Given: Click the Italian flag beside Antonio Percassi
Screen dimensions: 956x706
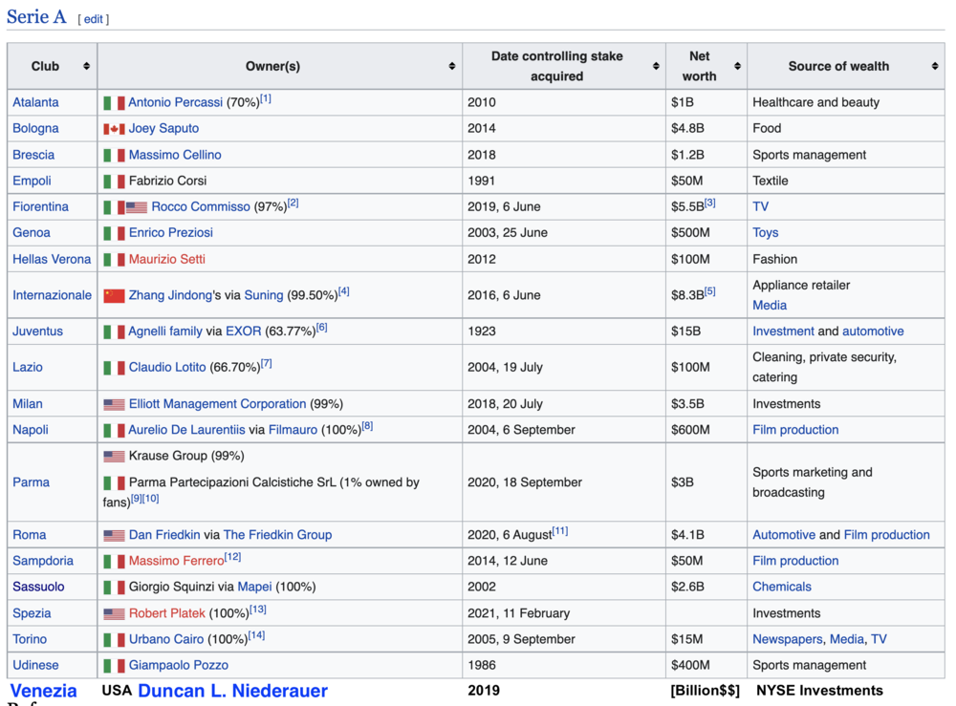Looking at the screenshot, I should click(114, 103).
